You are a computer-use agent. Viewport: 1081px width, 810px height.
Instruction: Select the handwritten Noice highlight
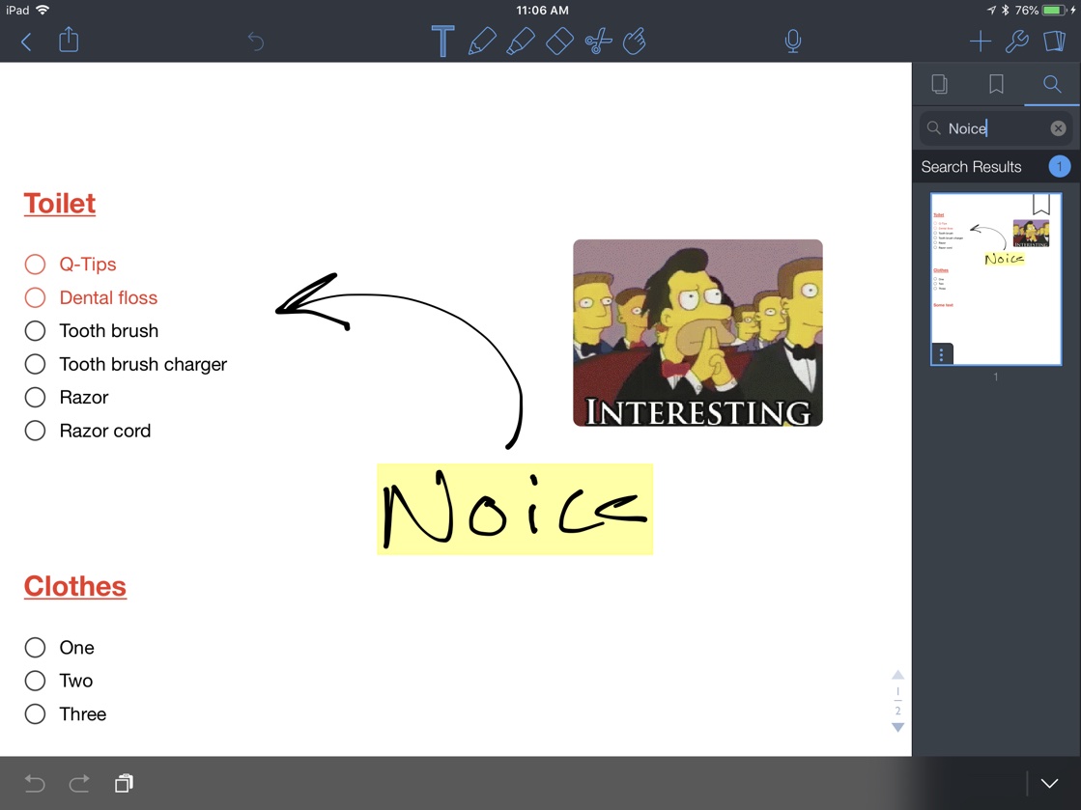[515, 510]
